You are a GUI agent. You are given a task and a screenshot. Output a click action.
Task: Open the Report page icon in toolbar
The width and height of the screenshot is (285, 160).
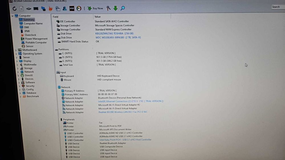[22, 9]
